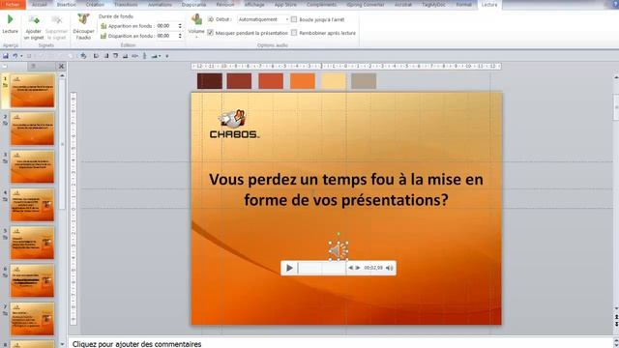This screenshot has width=619, height=348.
Task: Click the Apparition en fondu time field
Action: (166, 26)
